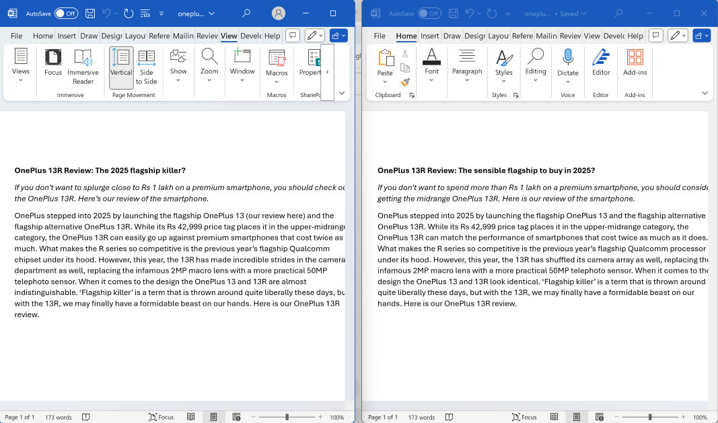718x423 pixels.
Task: Click proofing book icon in left status bar
Action: pos(85,417)
